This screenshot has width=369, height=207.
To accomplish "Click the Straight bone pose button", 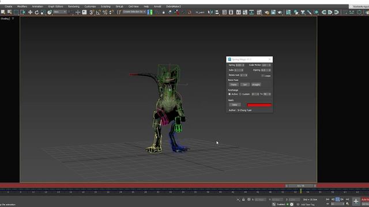I will (x=256, y=85).
